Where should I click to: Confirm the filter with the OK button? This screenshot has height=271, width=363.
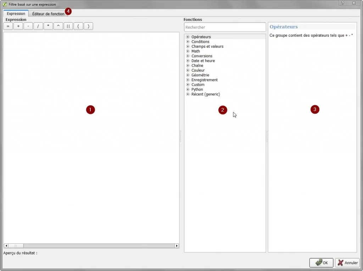click(x=321, y=263)
